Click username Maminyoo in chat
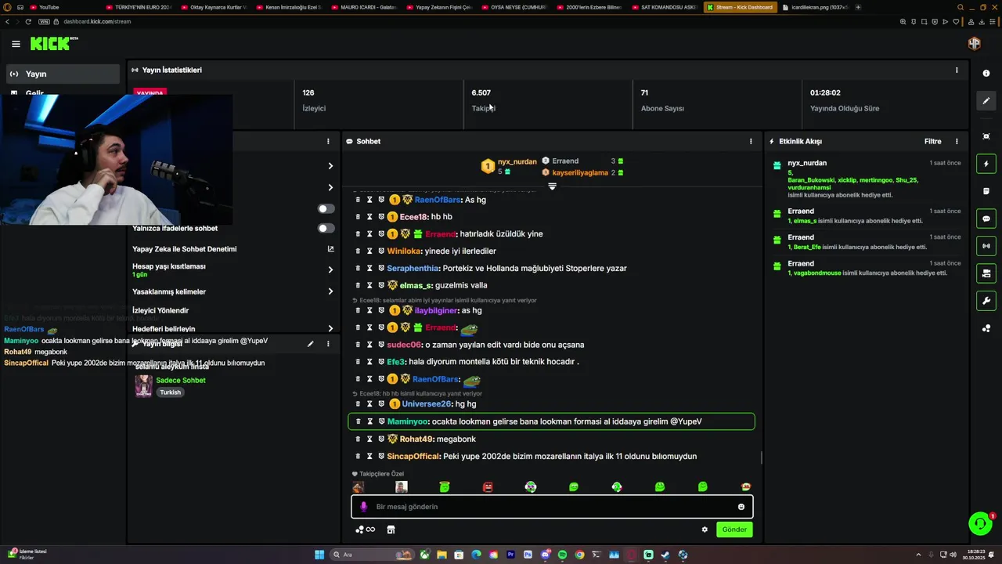The image size is (1002, 564). tap(408, 421)
